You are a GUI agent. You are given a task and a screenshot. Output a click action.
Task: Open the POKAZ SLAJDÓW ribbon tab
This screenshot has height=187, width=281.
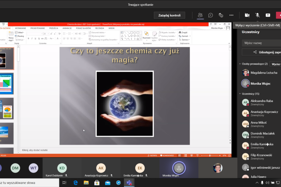pyautogui.click(x=83, y=28)
